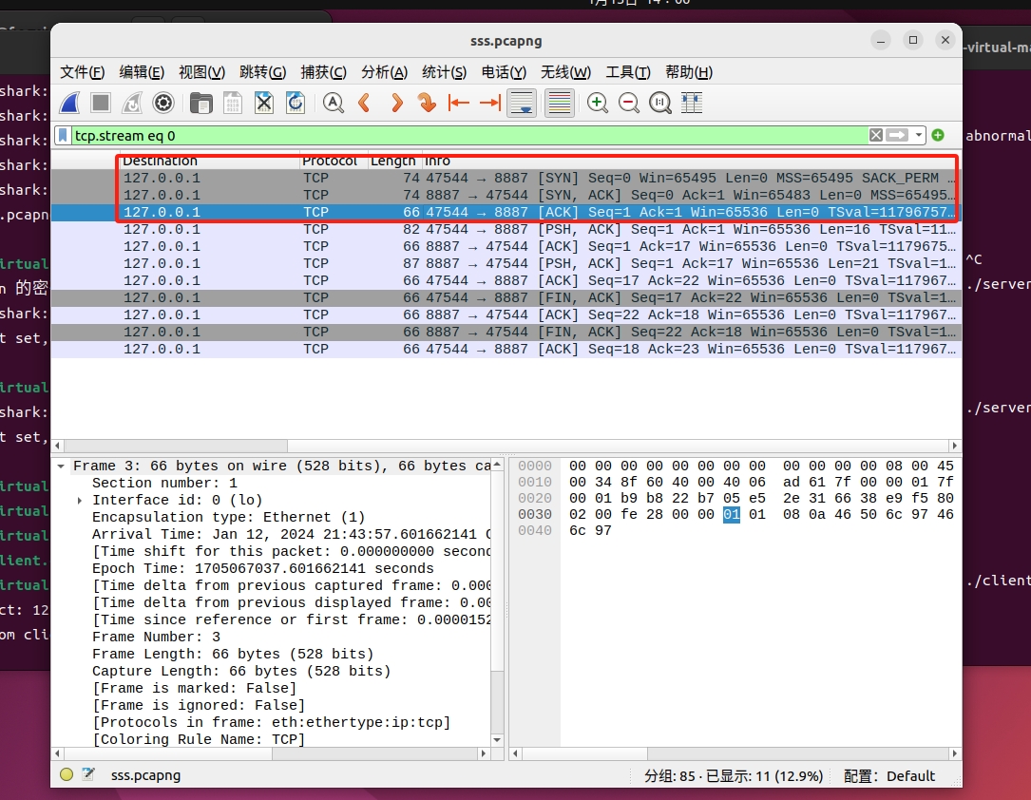Open the 跳转(G) menu
The image size is (1031, 800).
click(262, 72)
